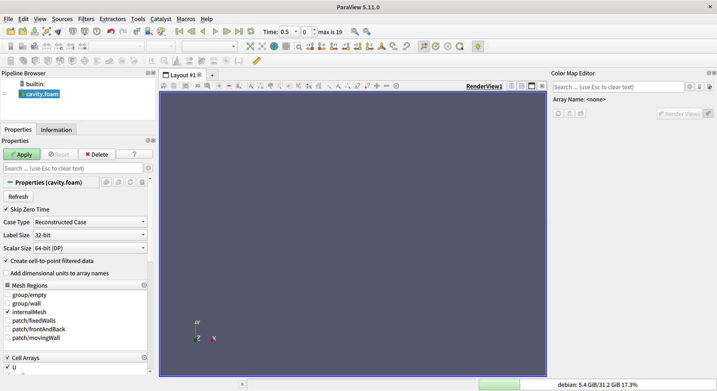
Task: Click Zoom to Box icon
Action: click(298, 46)
